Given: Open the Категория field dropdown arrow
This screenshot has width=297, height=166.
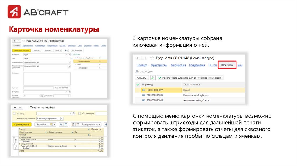Looking at the screenshot, I should [x=67, y=54].
